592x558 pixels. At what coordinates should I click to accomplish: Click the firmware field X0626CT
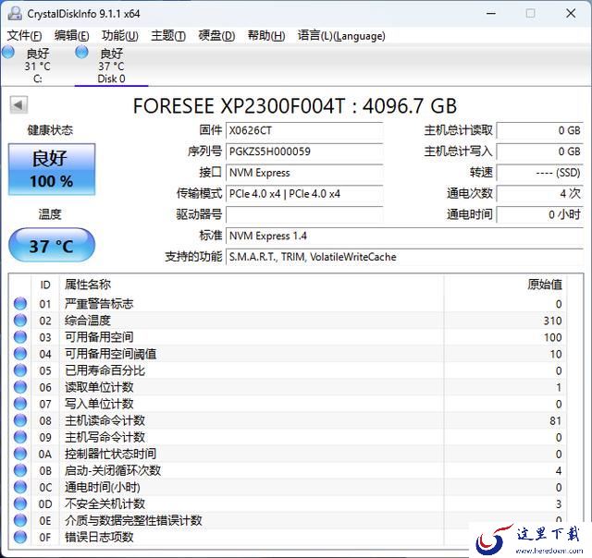pyautogui.click(x=304, y=131)
